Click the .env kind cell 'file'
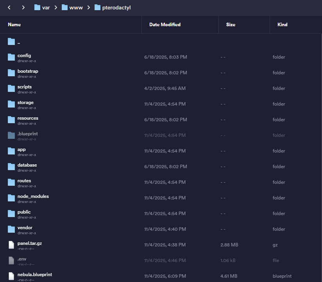 pyautogui.click(x=276, y=260)
